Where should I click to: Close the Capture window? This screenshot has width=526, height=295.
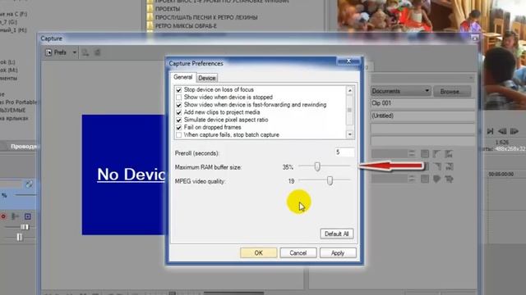(x=475, y=39)
